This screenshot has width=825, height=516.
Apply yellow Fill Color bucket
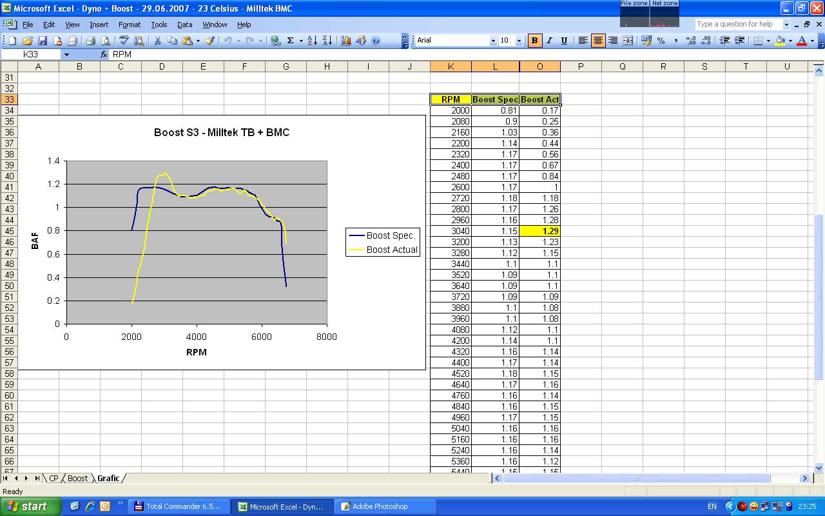coord(781,41)
